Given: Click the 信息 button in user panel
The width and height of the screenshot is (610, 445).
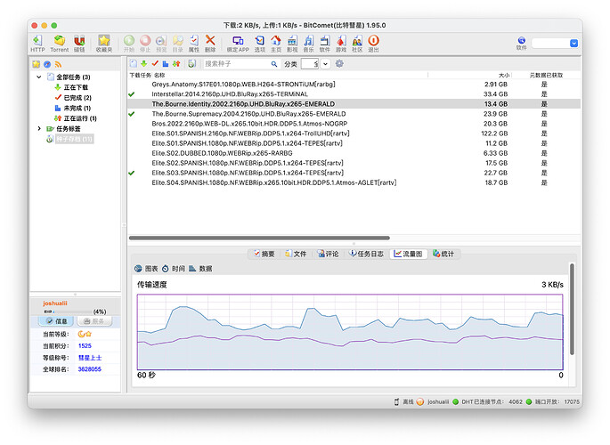Looking at the screenshot, I should (x=56, y=321).
